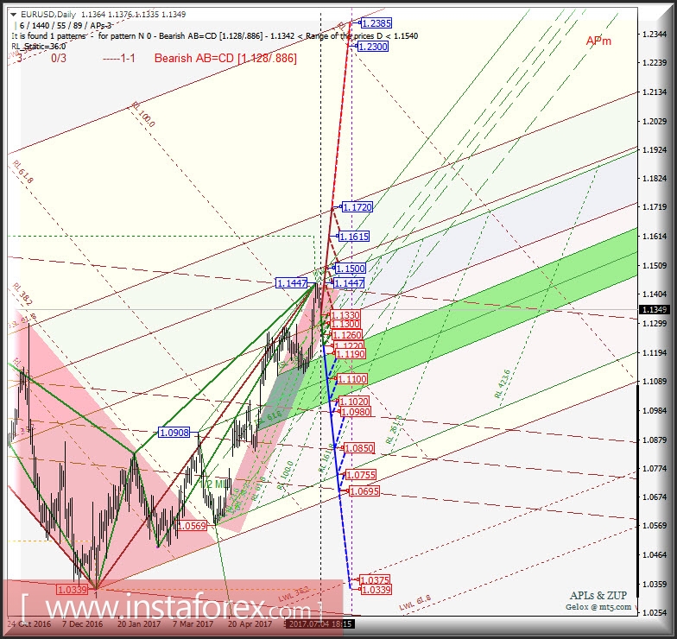
Task: Click the 1.2344 axis price value
Action: click(x=655, y=35)
